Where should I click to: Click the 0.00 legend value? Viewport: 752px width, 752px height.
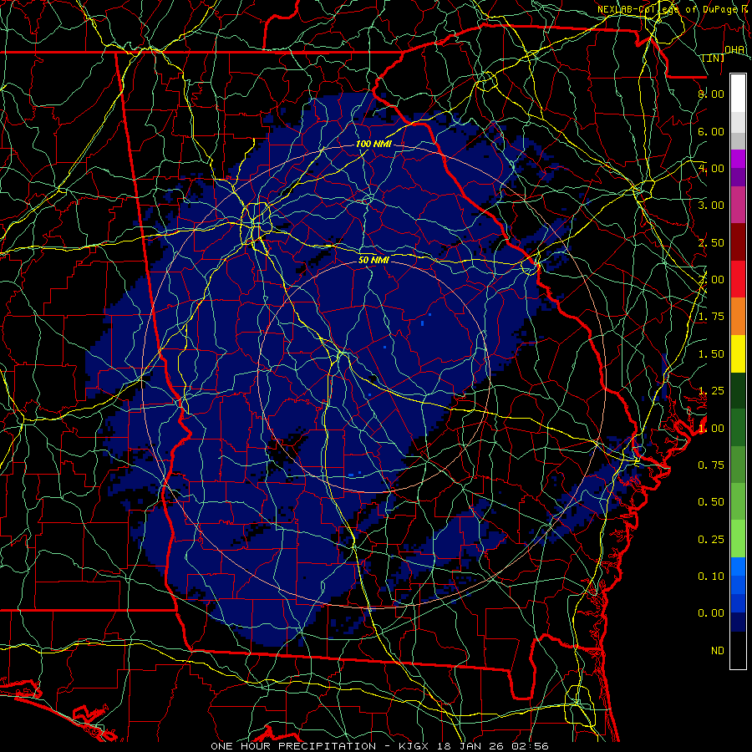click(711, 613)
